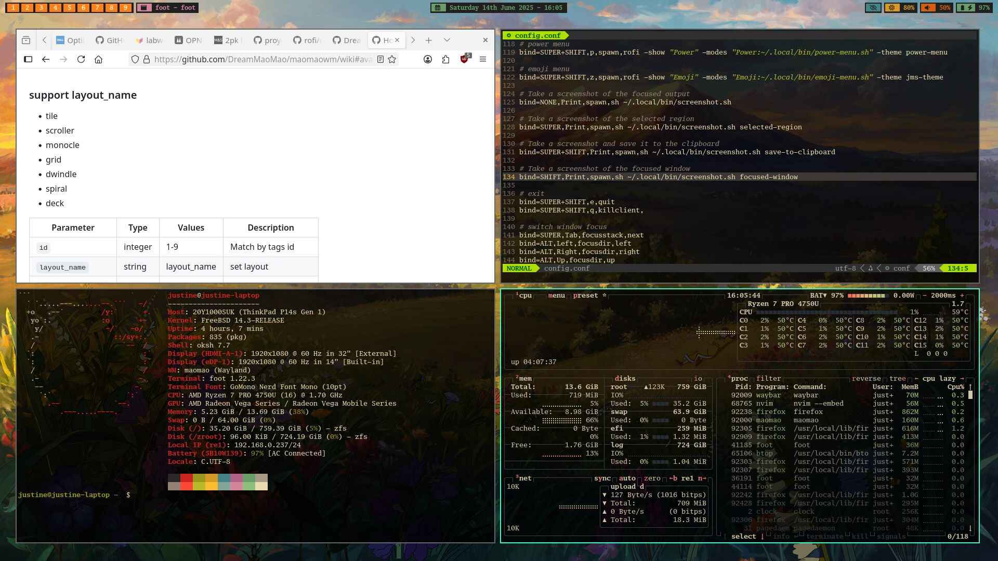Open uBlock Origin extension icon
Screen dimensions: 998x561
tap(465, 58)
